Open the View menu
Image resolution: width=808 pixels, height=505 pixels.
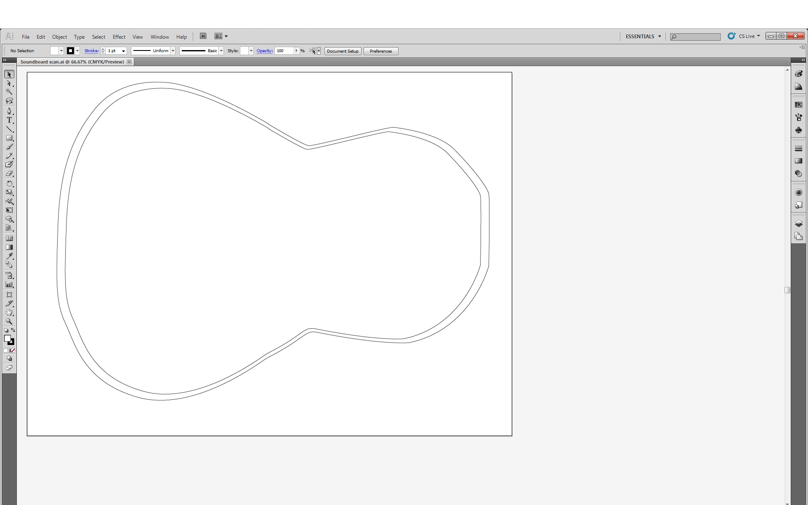coord(138,37)
